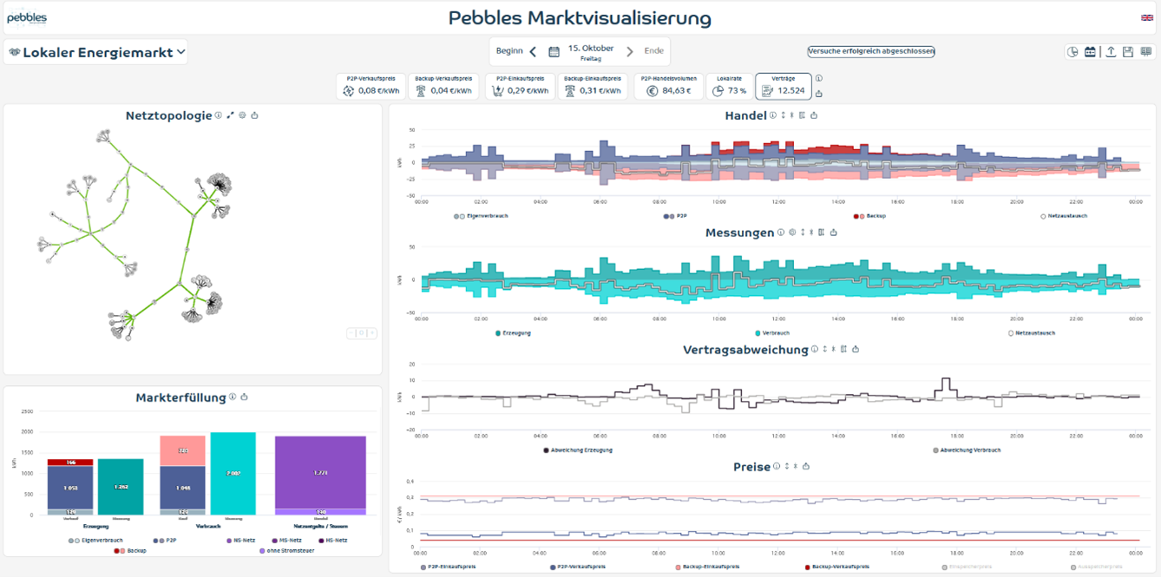Click the Preise export icon
1161x577 pixels.
(x=806, y=467)
